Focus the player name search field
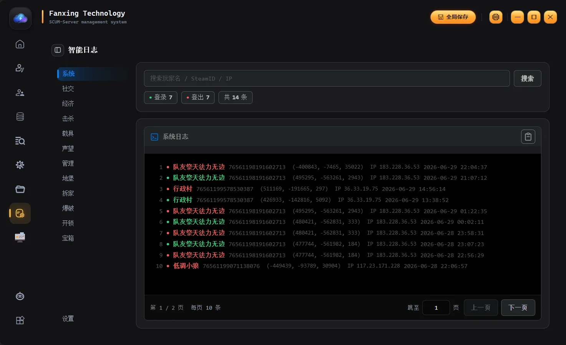This screenshot has height=345, width=566. (x=327, y=78)
